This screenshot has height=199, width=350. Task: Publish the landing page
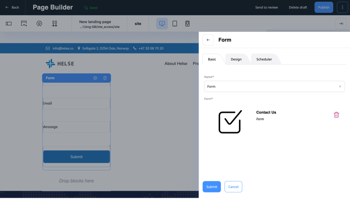pyautogui.click(x=324, y=7)
